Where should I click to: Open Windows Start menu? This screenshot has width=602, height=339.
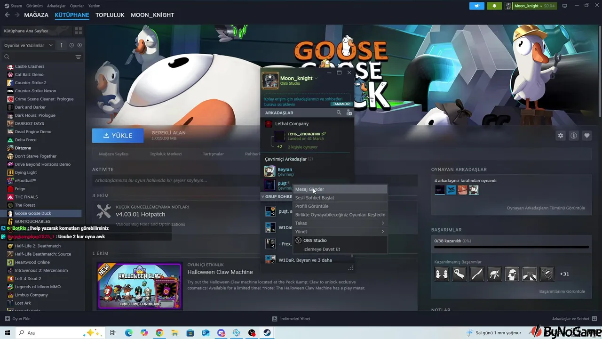[7, 333]
